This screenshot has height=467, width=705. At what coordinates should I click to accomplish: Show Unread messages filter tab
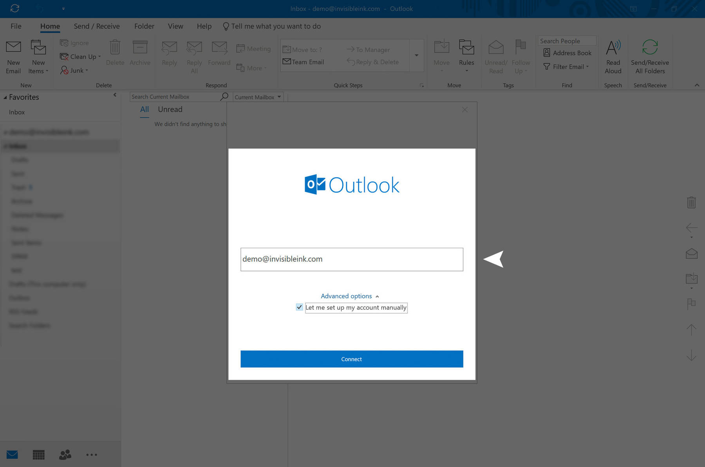[x=170, y=109]
